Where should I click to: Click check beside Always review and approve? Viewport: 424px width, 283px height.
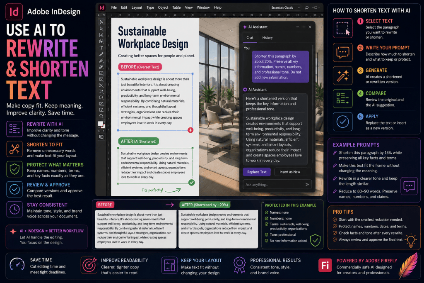(335, 239)
